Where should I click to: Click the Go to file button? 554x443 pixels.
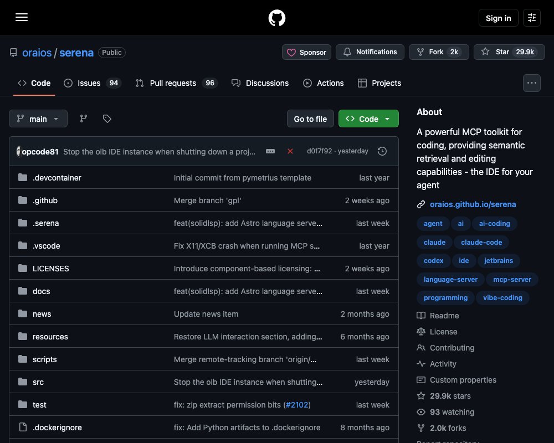click(x=310, y=119)
